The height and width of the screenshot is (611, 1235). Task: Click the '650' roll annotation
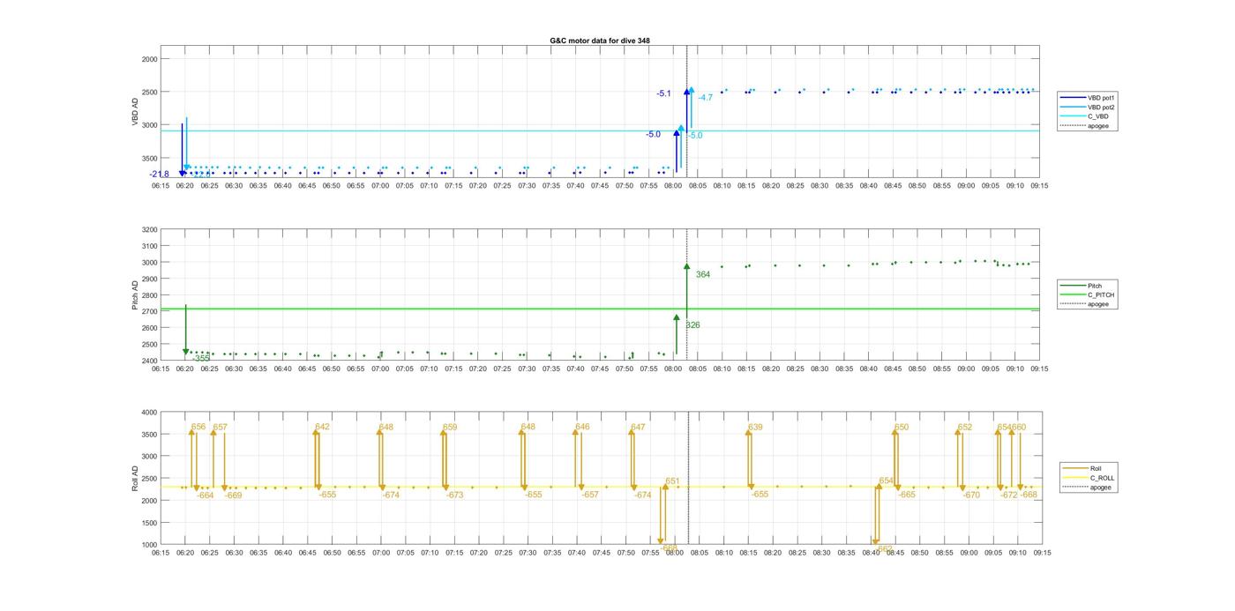902,427
